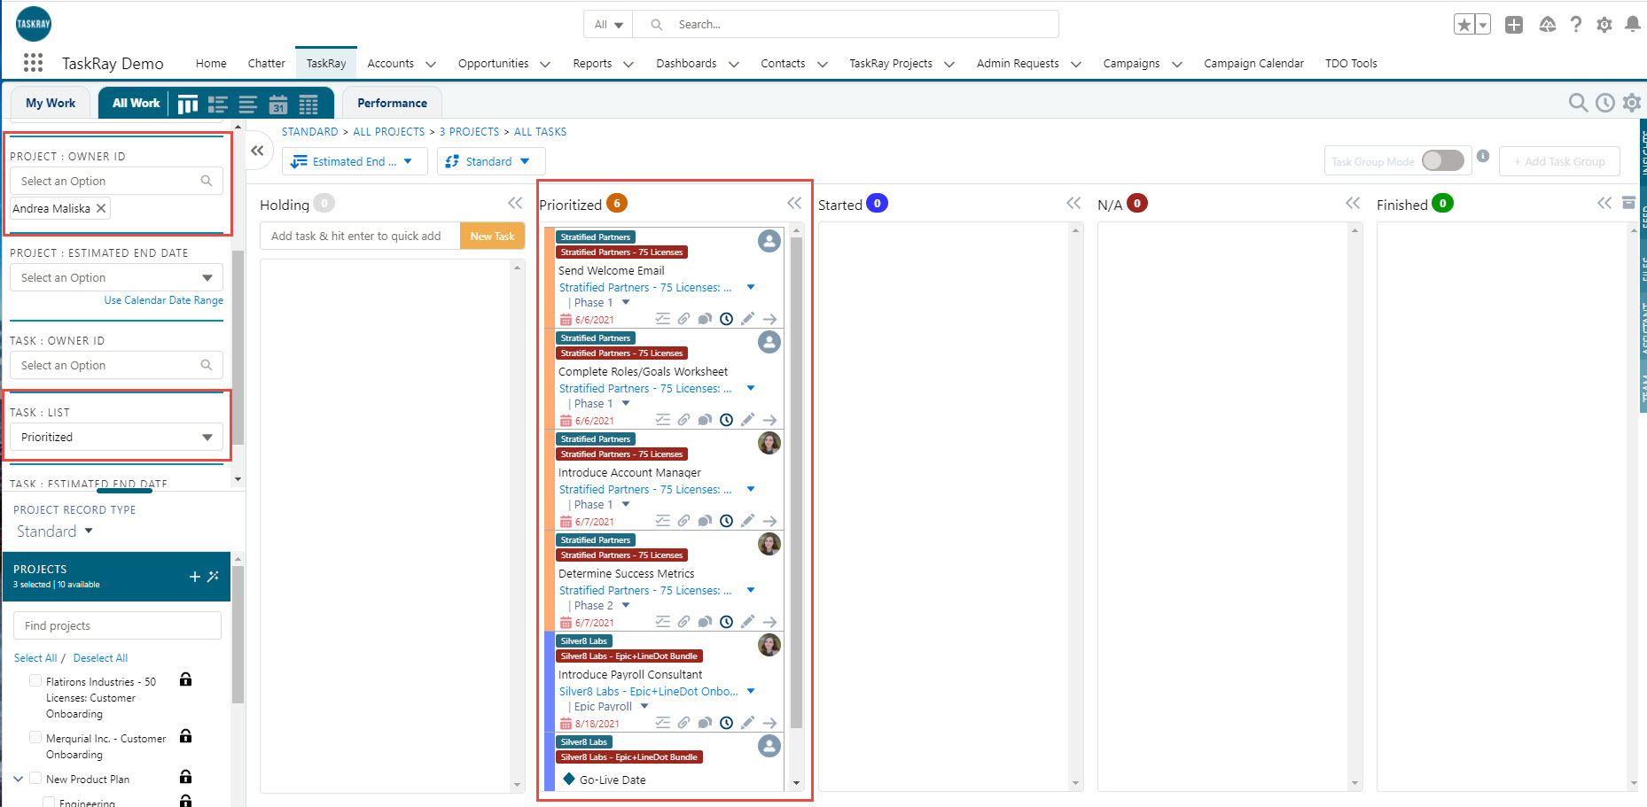The height and width of the screenshot is (807, 1647).
Task: Open Standard board dropdown
Action: [x=491, y=161]
